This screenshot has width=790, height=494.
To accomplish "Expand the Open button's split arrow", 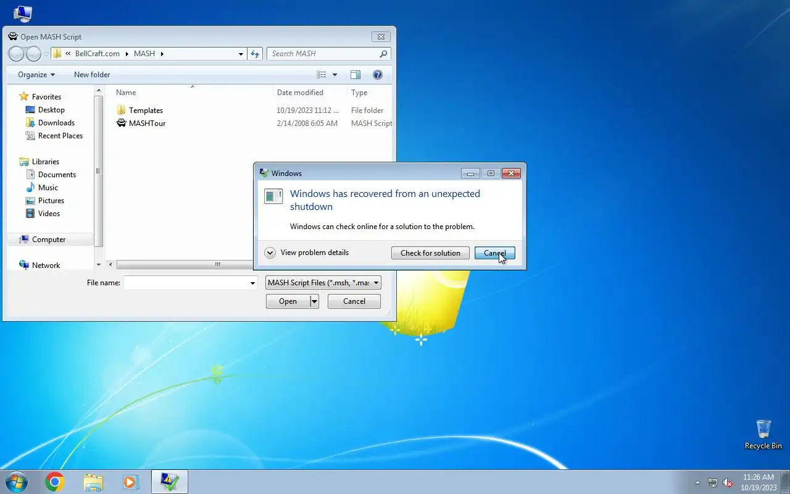I will click(314, 301).
